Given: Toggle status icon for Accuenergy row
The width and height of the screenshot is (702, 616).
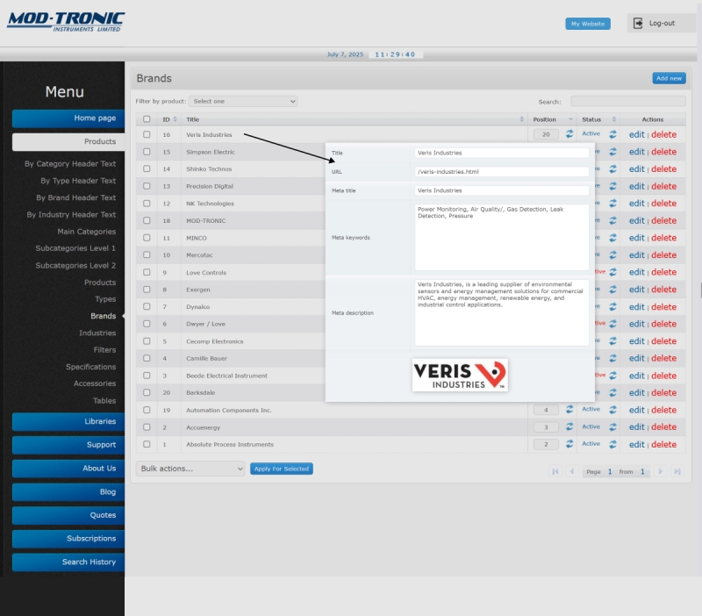Looking at the screenshot, I should pyautogui.click(x=612, y=427).
